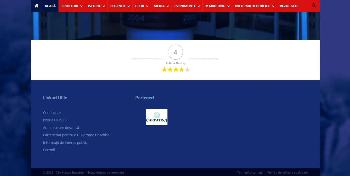Open Politica de utilizare cookie-uri link
The height and width of the screenshot is (176, 350).
[287, 172]
